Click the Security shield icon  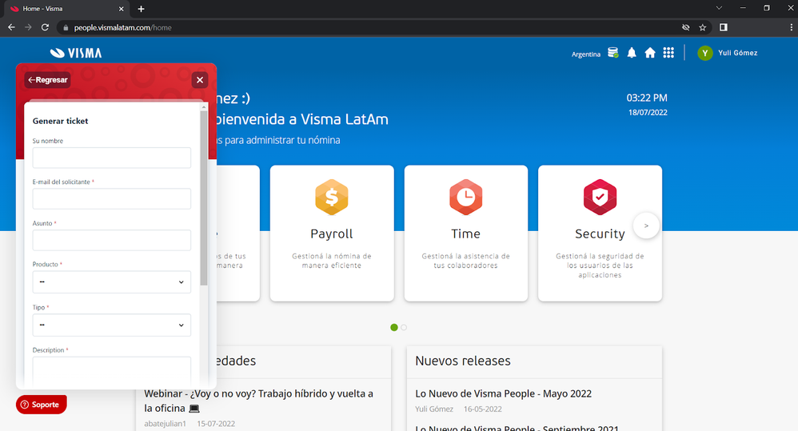pos(600,197)
